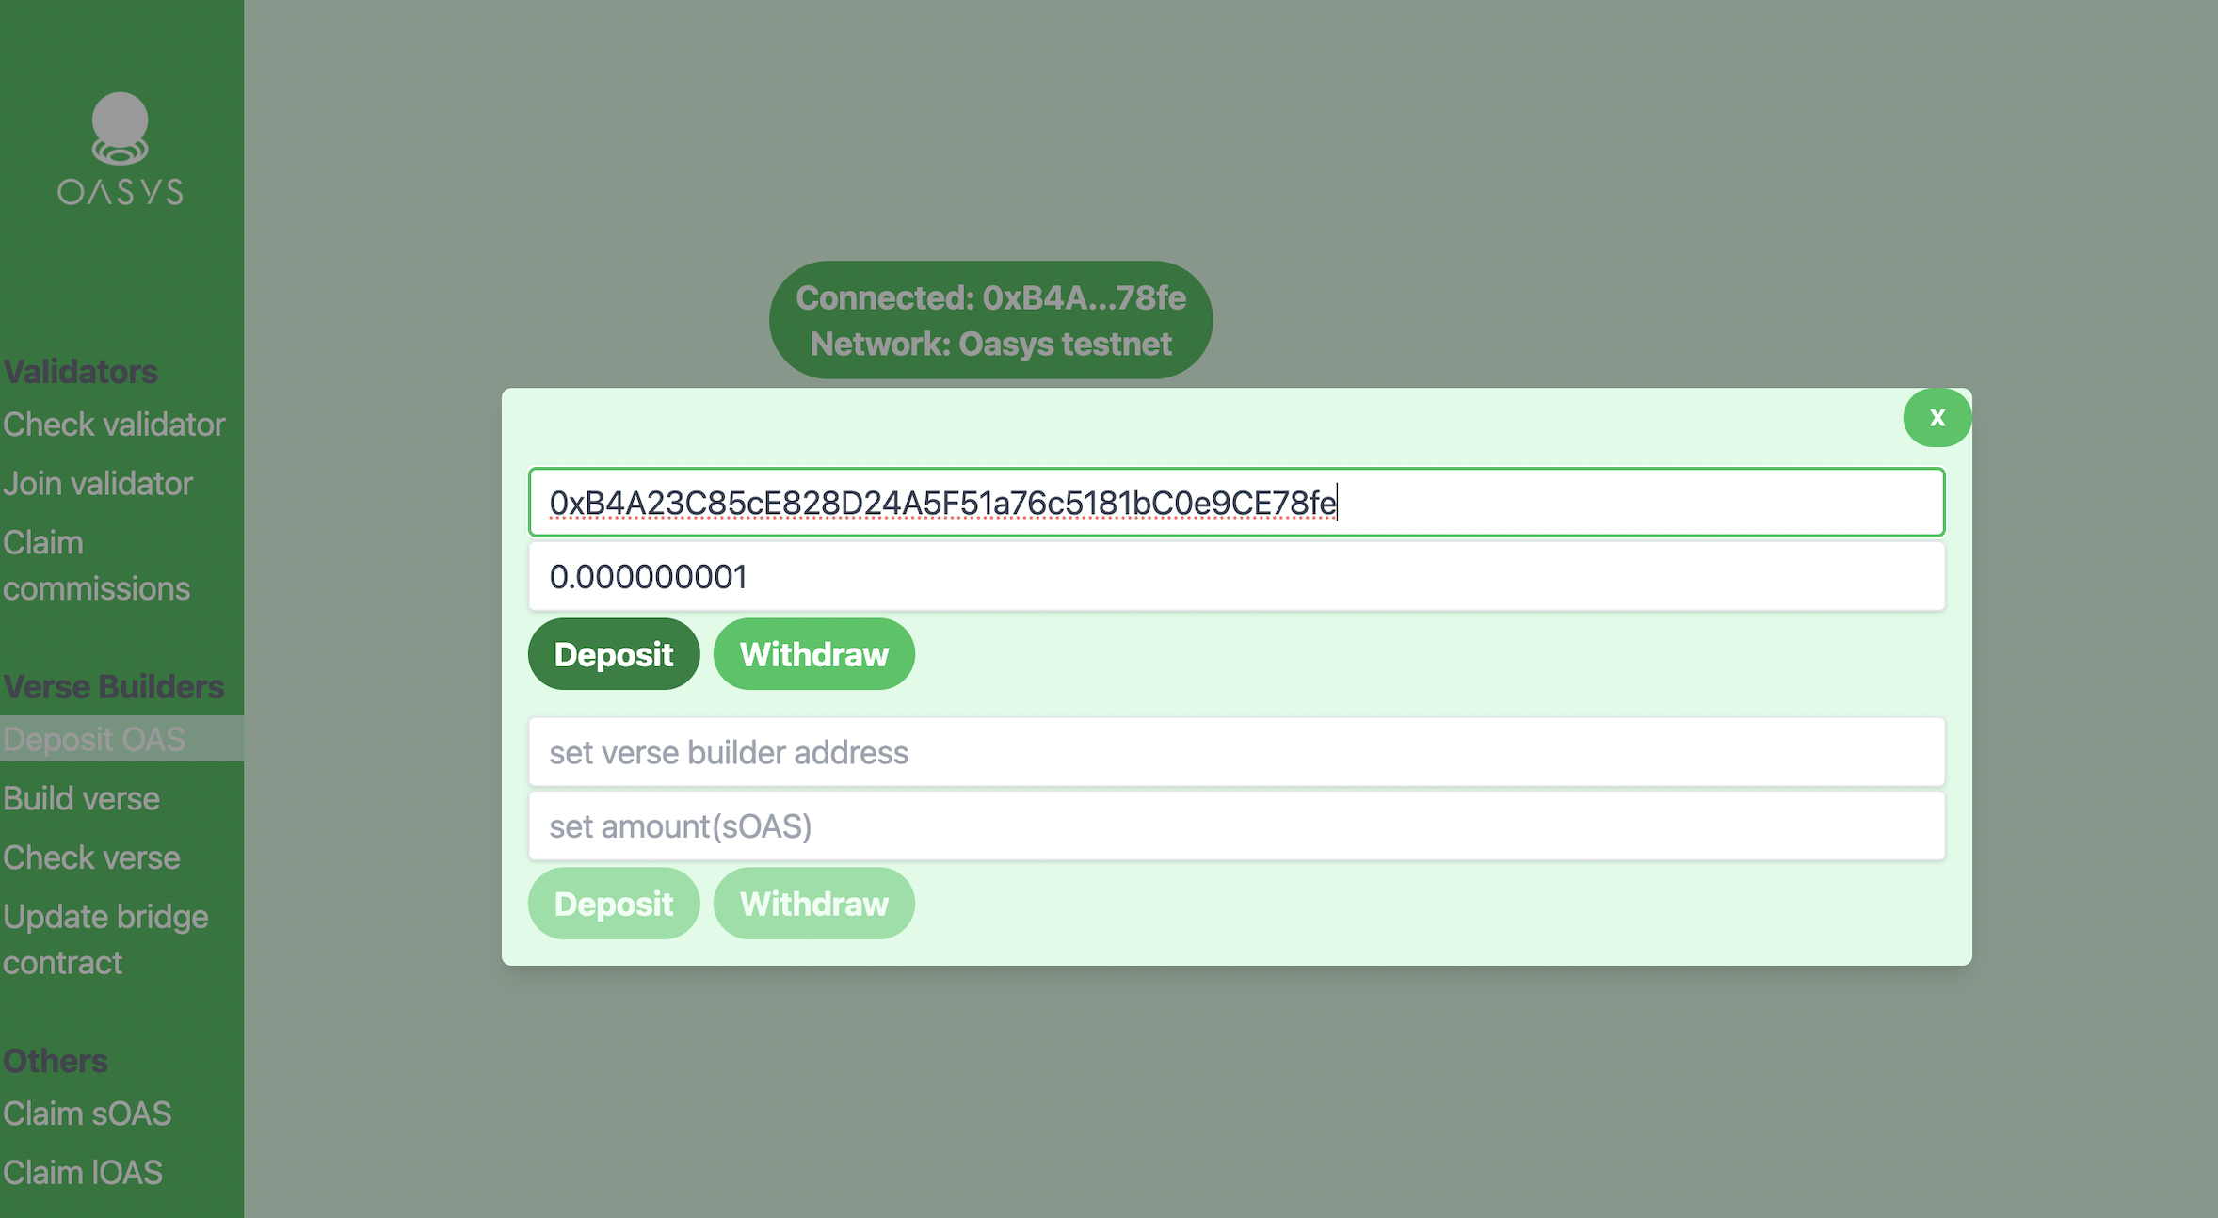Image resolution: width=2218 pixels, height=1218 pixels.
Task: Open Check validator in sidebar
Action: [x=114, y=425]
